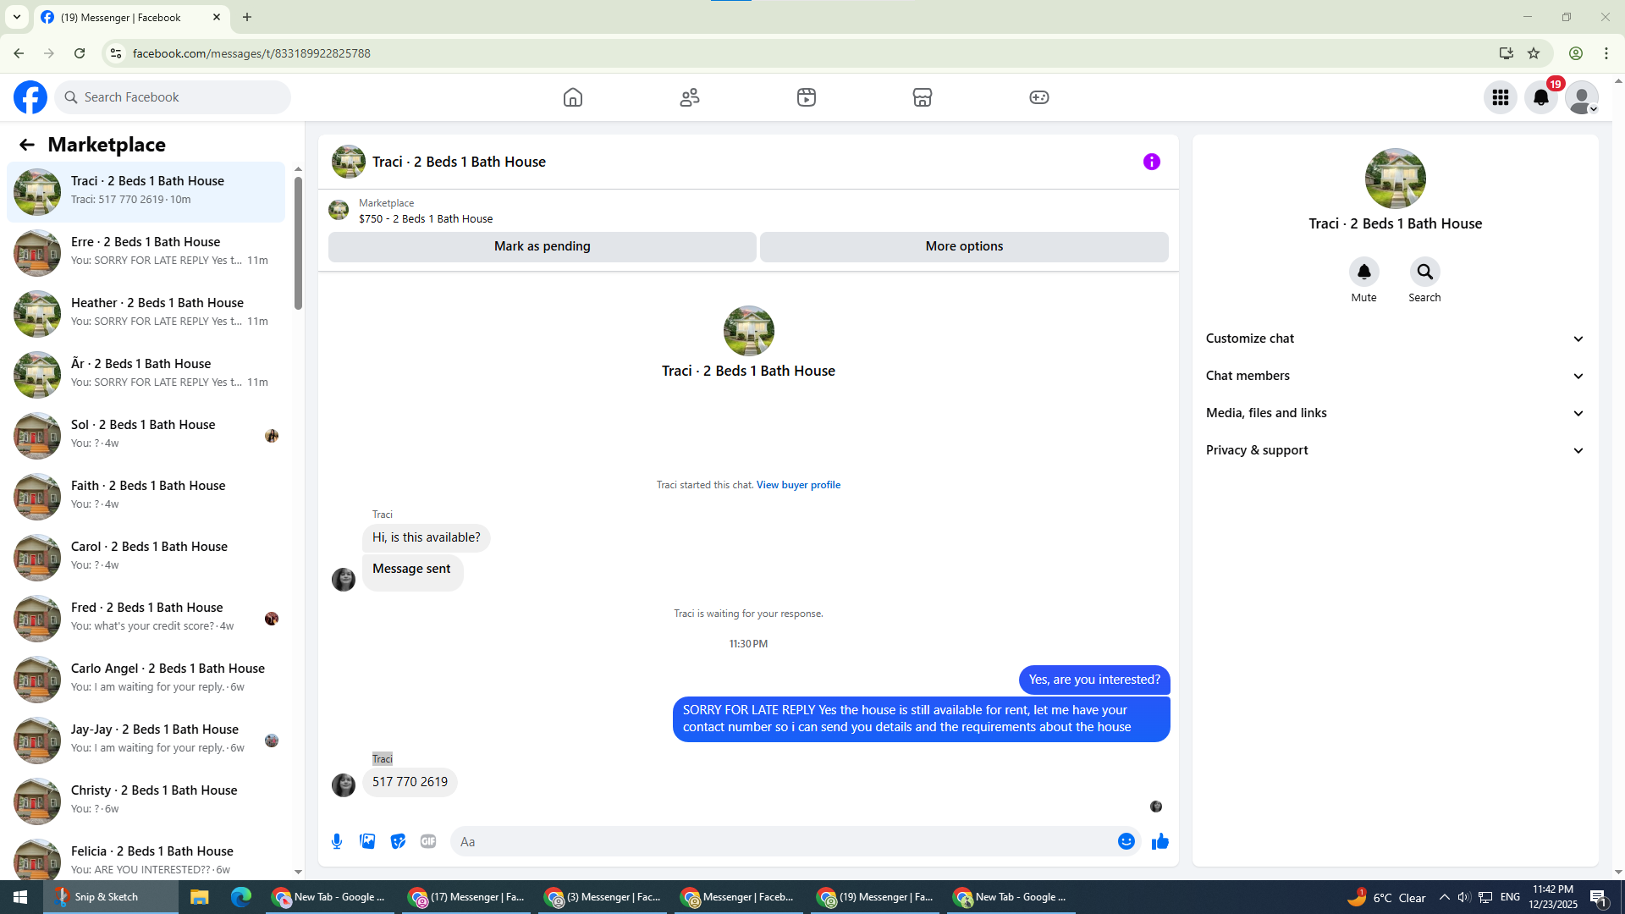Open the GIF picker
1625x914 pixels.
coord(428,841)
